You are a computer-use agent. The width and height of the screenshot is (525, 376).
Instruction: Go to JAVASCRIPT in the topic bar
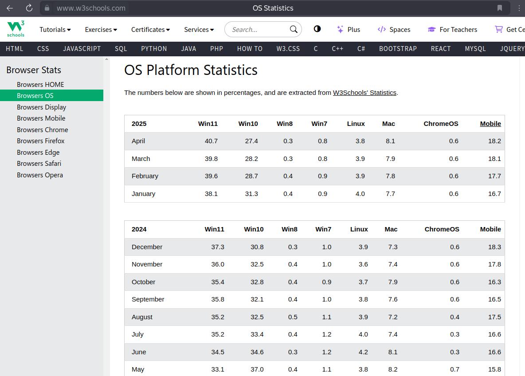pyautogui.click(x=82, y=49)
